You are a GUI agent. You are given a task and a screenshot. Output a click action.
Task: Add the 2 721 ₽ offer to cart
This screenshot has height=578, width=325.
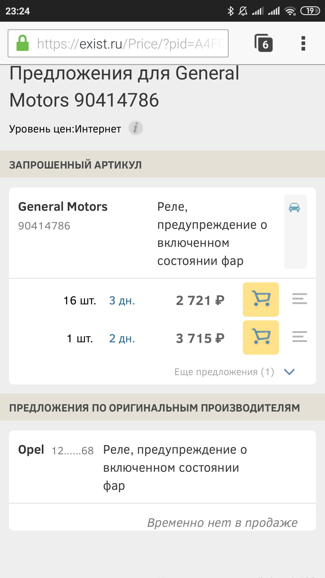point(261,300)
